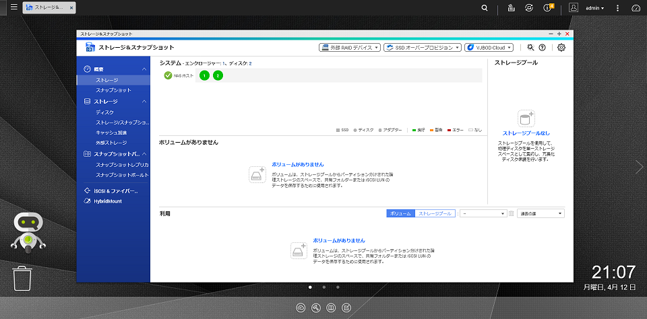Click lower ボリュームがありません link in 利用
This screenshot has height=319, width=647.
coord(339,240)
